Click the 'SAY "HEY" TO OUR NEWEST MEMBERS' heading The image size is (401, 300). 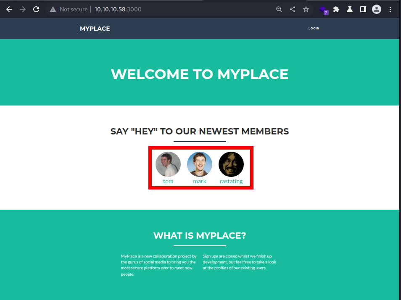(200, 132)
